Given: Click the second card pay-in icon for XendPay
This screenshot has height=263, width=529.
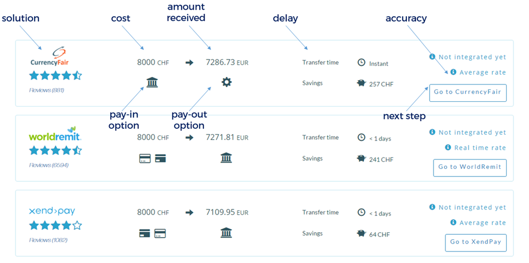Looking at the screenshot, I should point(160,233).
